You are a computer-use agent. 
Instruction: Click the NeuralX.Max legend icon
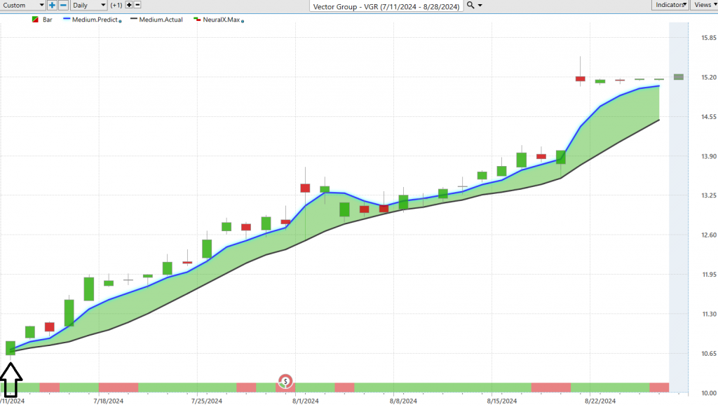197,19
